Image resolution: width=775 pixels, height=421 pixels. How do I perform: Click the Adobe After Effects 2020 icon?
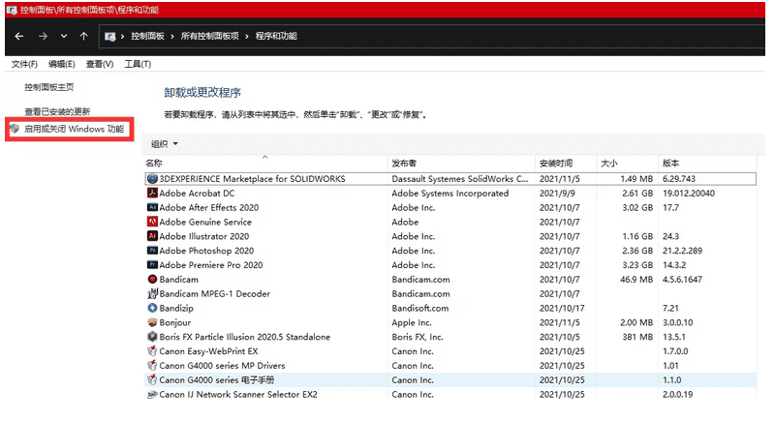click(x=152, y=207)
